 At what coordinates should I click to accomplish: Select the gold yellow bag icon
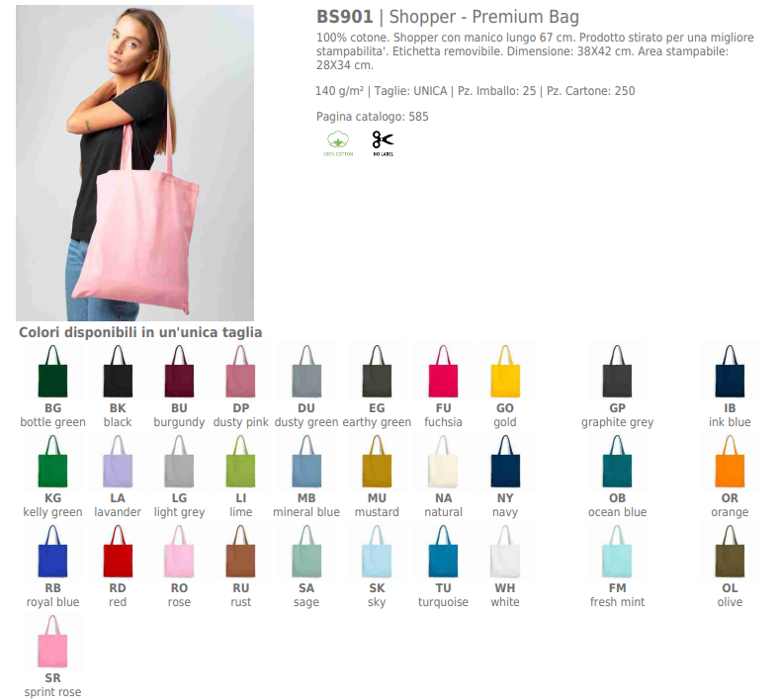pyautogui.click(x=505, y=371)
